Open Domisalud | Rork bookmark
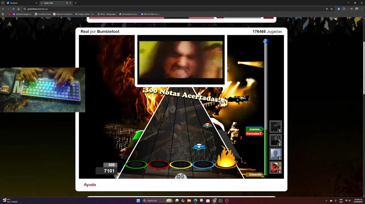This screenshot has height=204, width=365. (43, 14)
